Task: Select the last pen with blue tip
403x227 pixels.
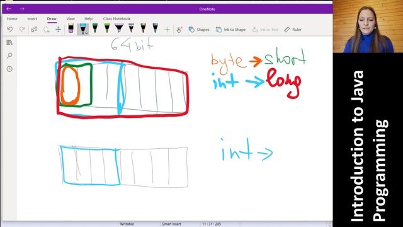Action: coord(156,28)
